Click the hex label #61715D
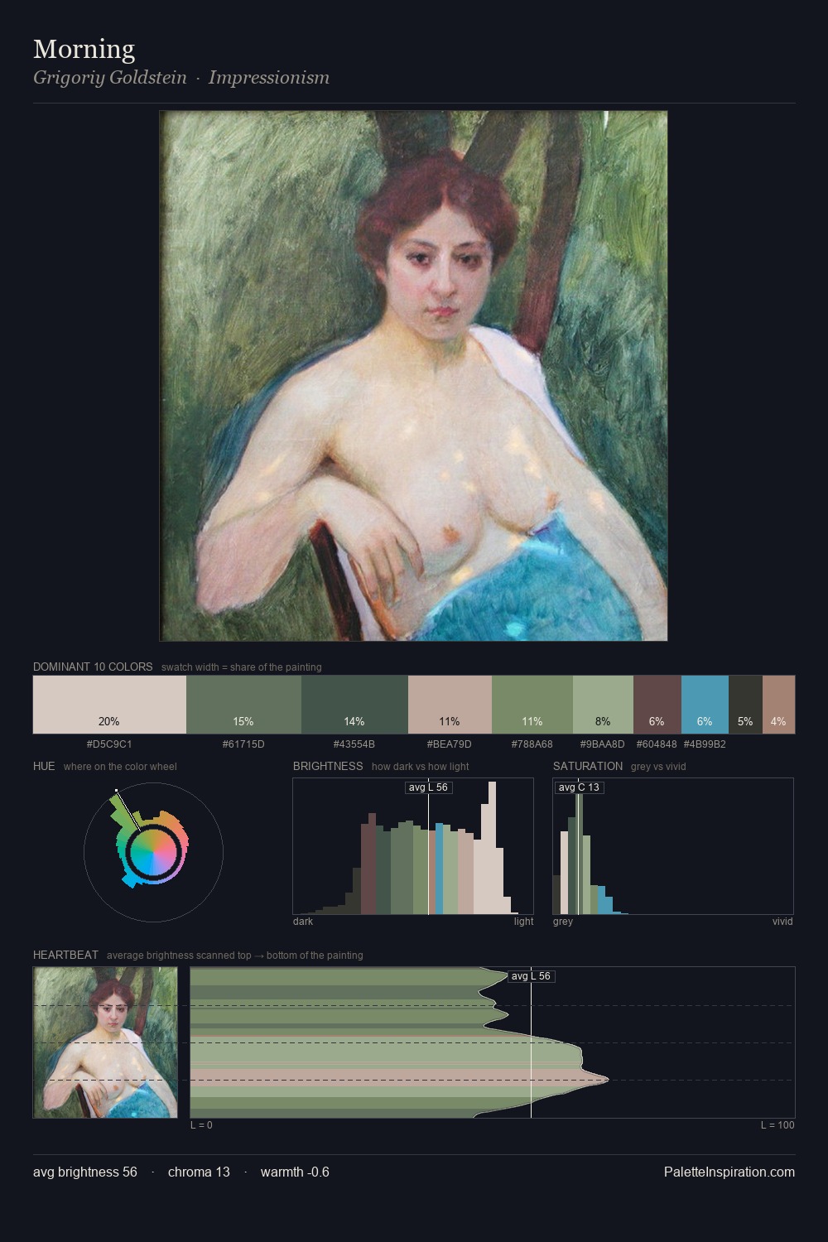The image size is (828, 1242). point(243,744)
